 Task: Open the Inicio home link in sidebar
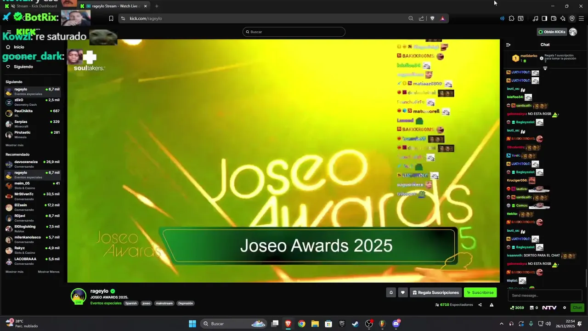click(x=15, y=47)
